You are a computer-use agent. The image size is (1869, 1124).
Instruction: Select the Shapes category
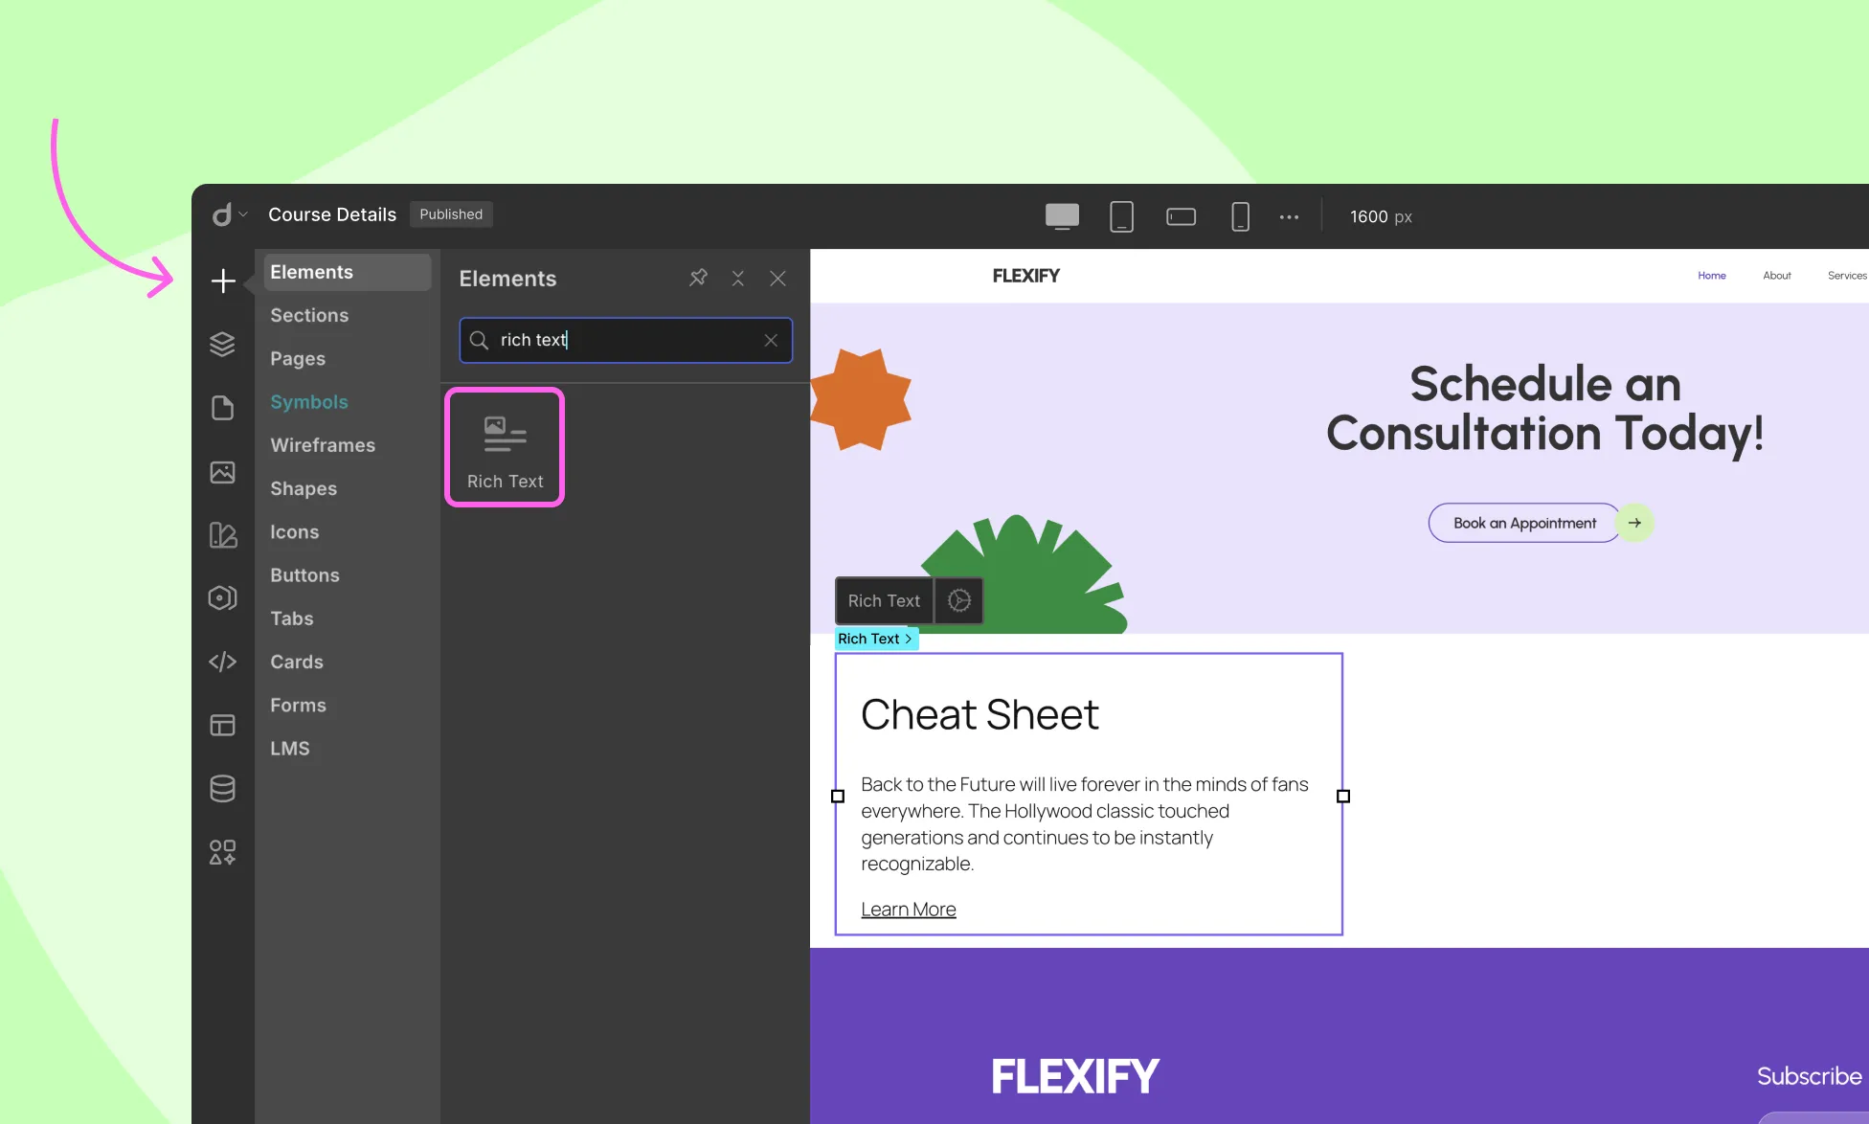(304, 488)
